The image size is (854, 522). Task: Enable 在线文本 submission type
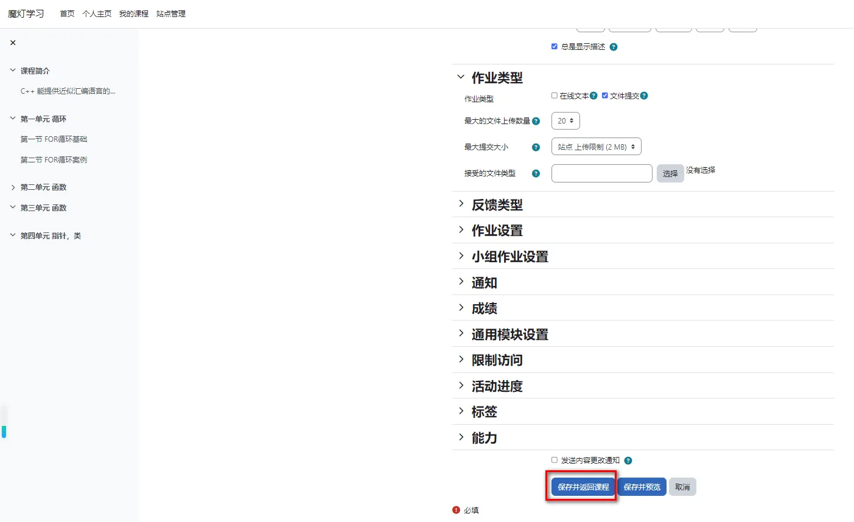[555, 96]
